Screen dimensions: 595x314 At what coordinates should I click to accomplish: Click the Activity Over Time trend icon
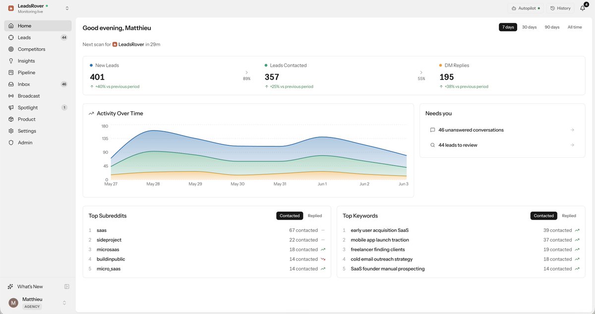click(x=91, y=114)
